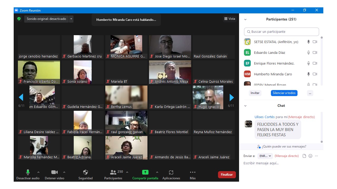Toggle SETSE ESTATAL microphone icon
Image resolution: width=337 pixels, height=189 pixels.
click(309, 42)
